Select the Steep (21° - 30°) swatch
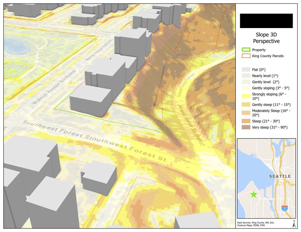Screen dimensions: 301x232 (x=246, y=121)
